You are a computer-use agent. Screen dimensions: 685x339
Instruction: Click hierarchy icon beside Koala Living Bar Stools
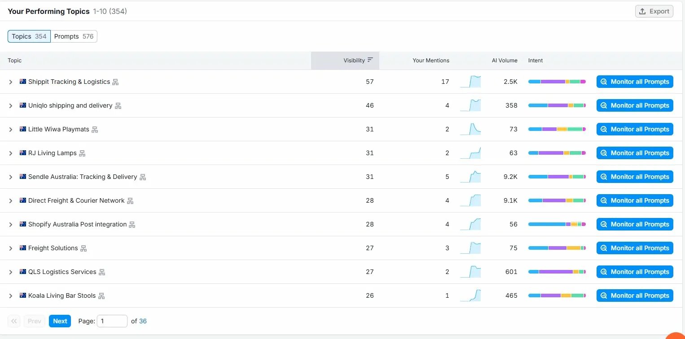(x=101, y=296)
